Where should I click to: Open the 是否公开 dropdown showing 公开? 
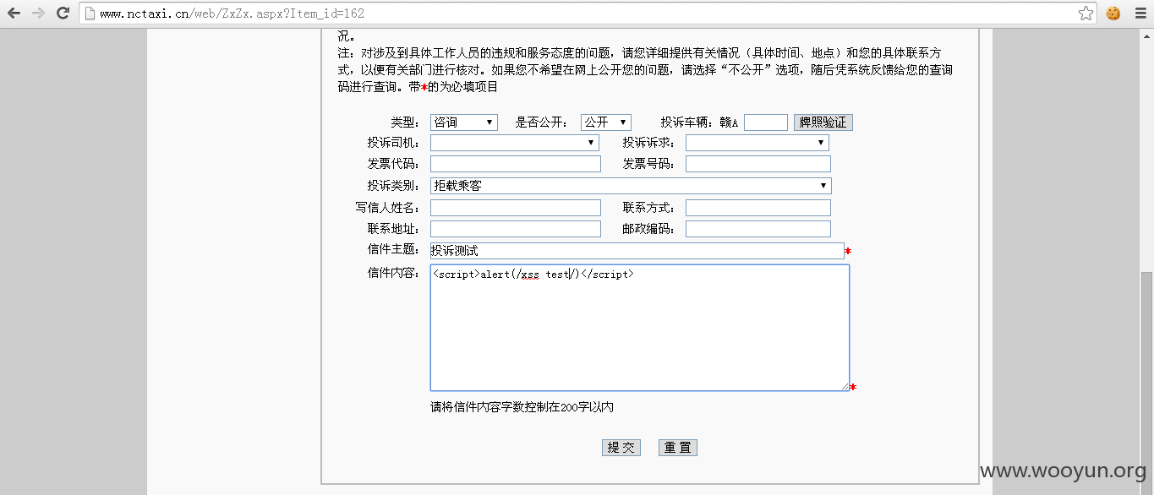(x=606, y=122)
